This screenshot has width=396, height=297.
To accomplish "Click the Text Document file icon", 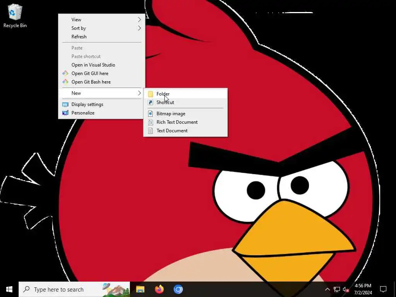I will click(150, 131).
